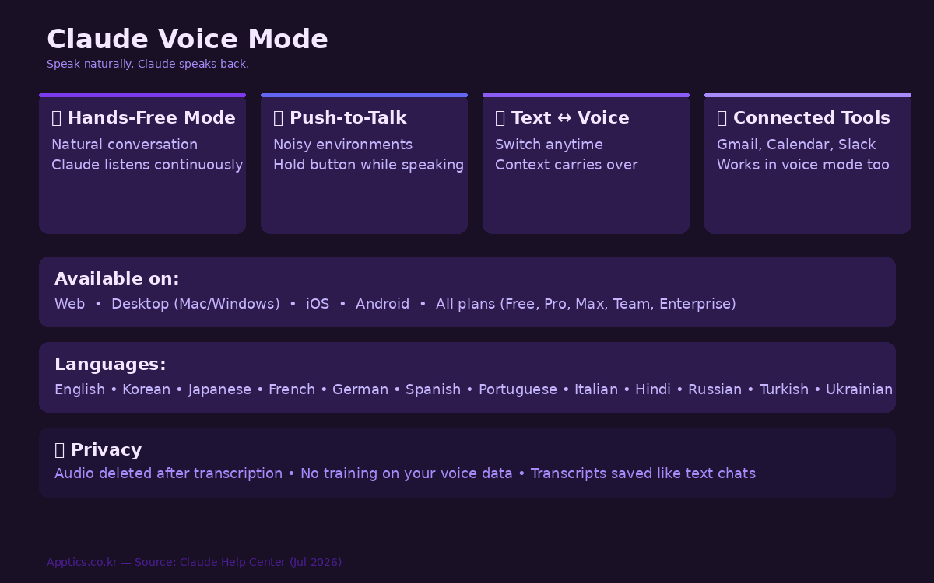The image size is (934, 583).
Task: Click 'Hold button while speaking' text
Action: tap(368, 165)
